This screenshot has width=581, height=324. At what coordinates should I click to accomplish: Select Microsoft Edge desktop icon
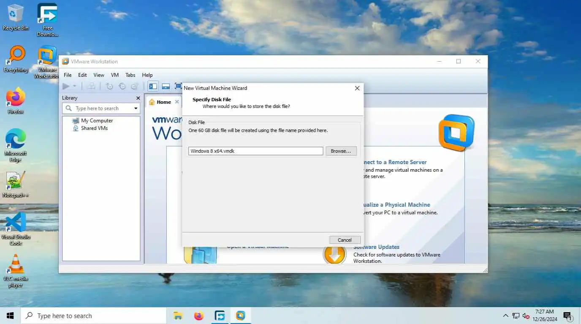point(16,145)
